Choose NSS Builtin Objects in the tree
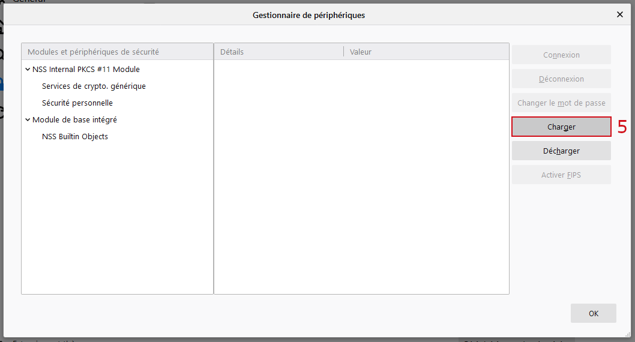This screenshot has height=342, width=635. point(75,137)
